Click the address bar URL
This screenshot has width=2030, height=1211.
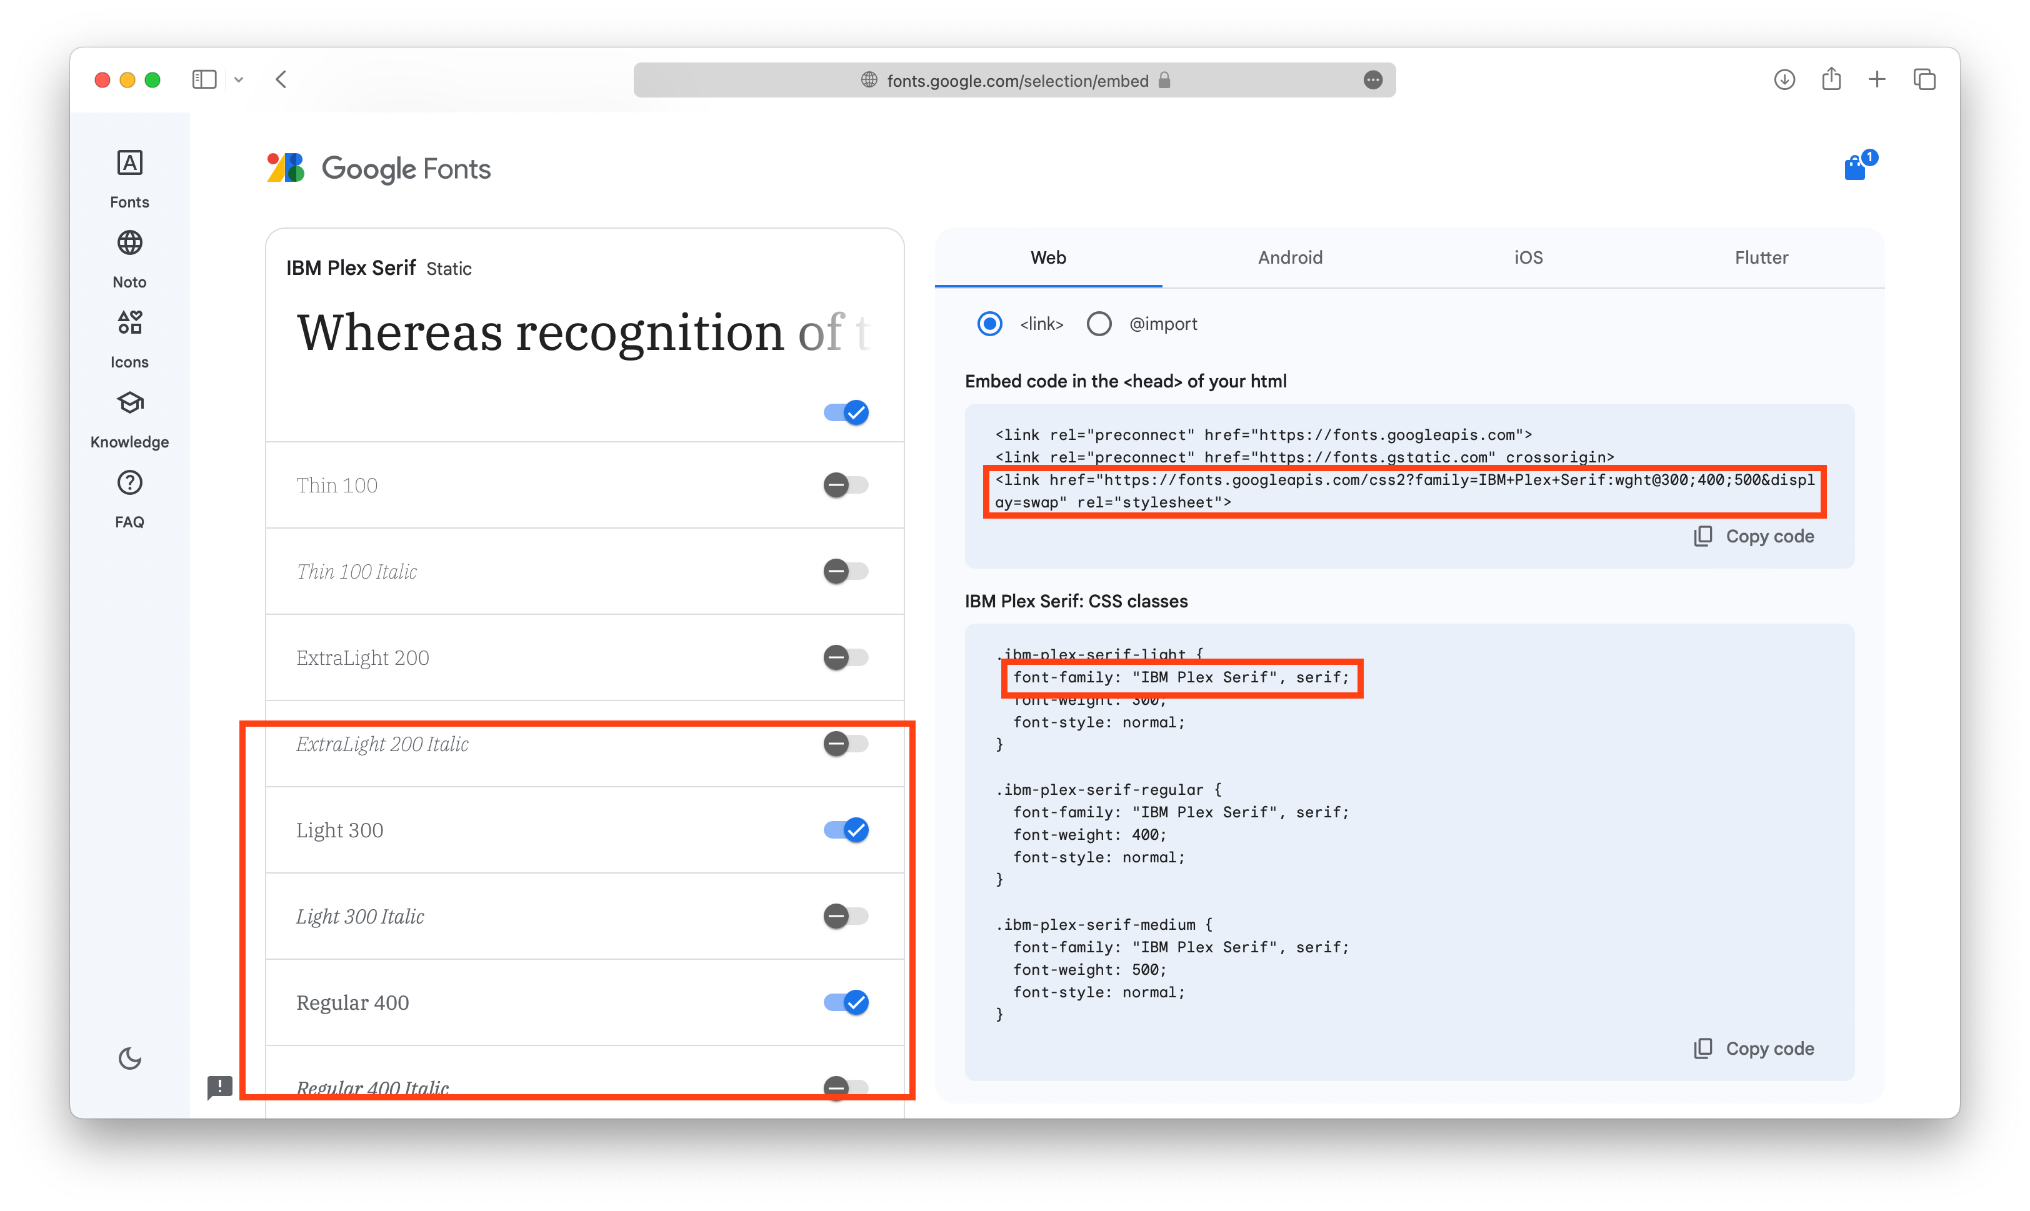pyautogui.click(x=1017, y=80)
